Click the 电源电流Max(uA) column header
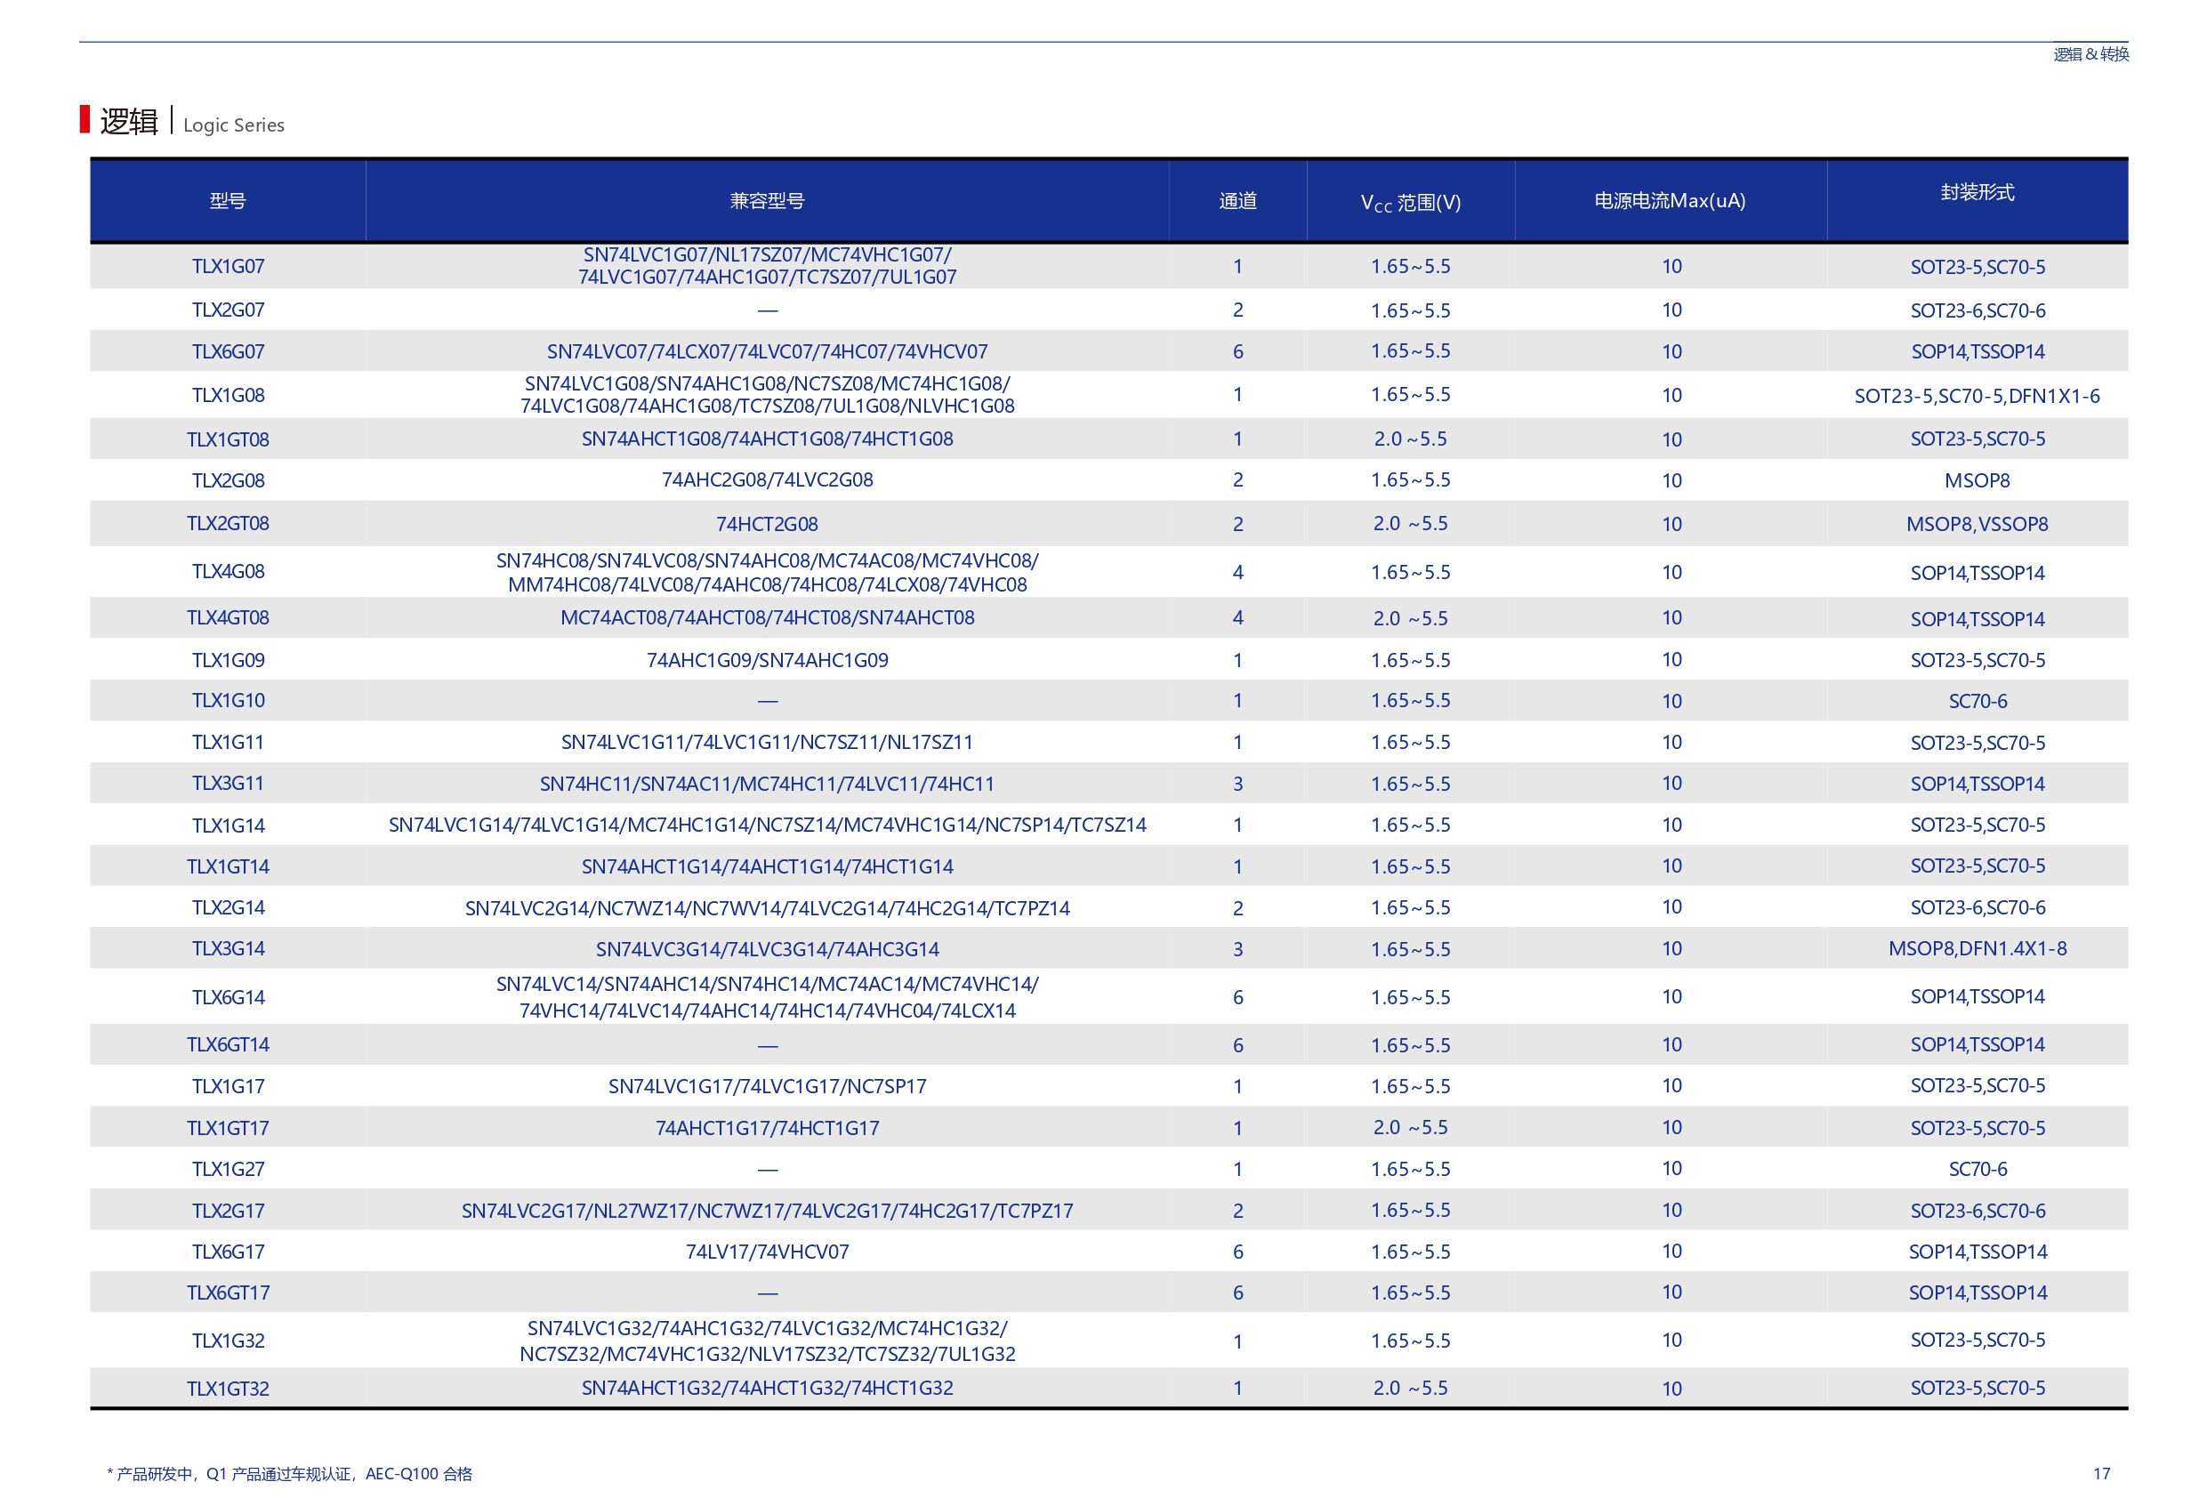This screenshot has height=1498, width=2207. [1670, 200]
